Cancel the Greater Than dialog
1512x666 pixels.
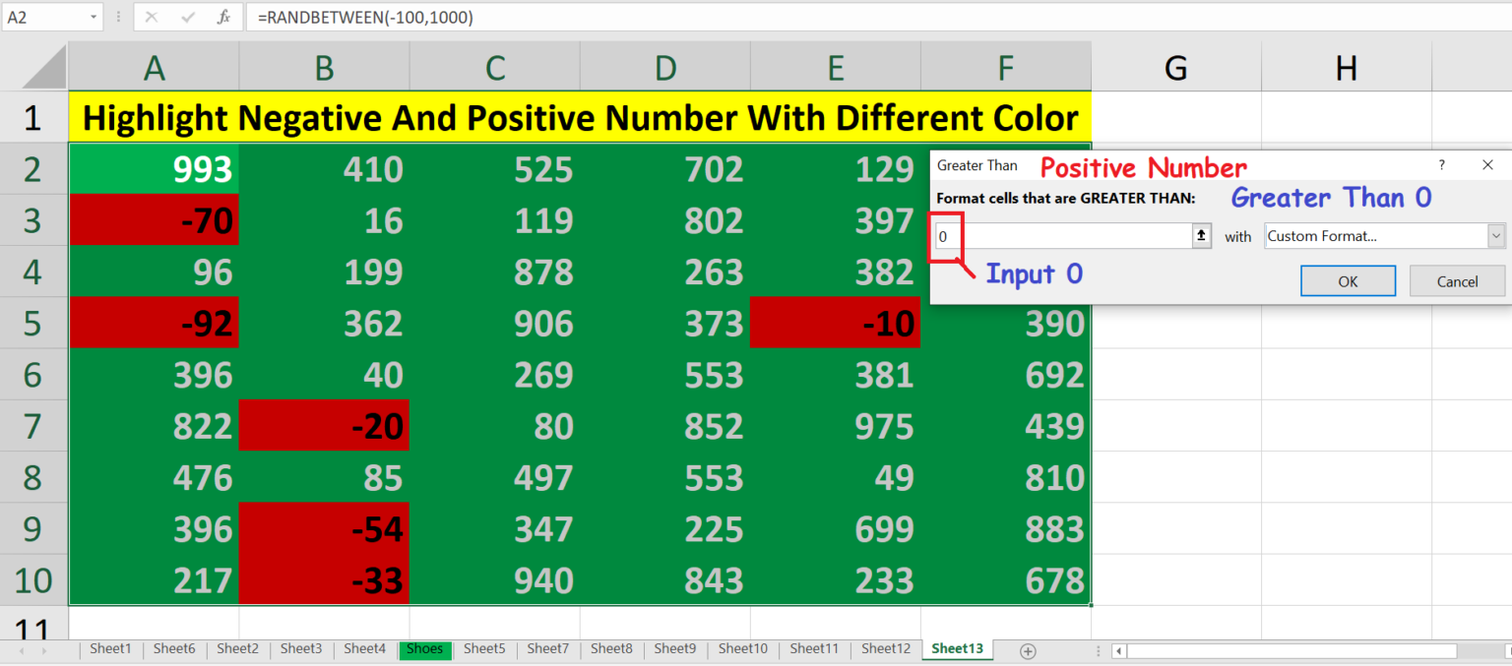(x=1457, y=280)
